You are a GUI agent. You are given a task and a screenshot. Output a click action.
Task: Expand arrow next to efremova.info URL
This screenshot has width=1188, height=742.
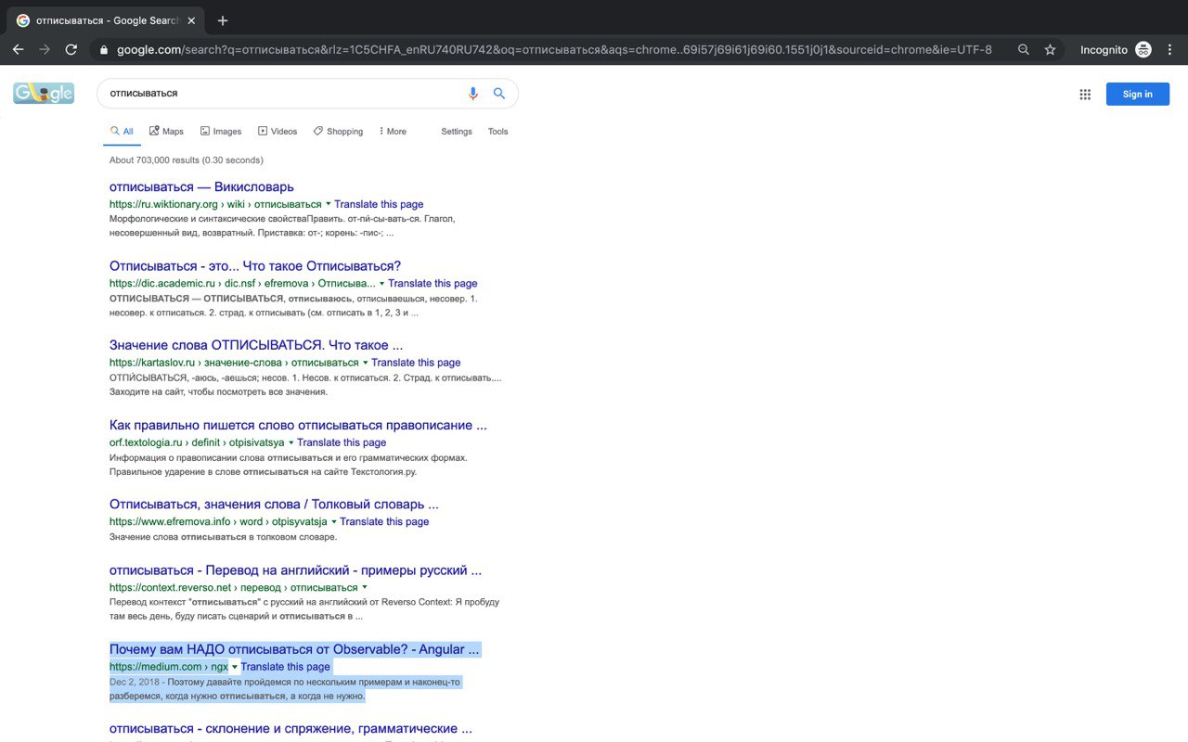coord(334,522)
